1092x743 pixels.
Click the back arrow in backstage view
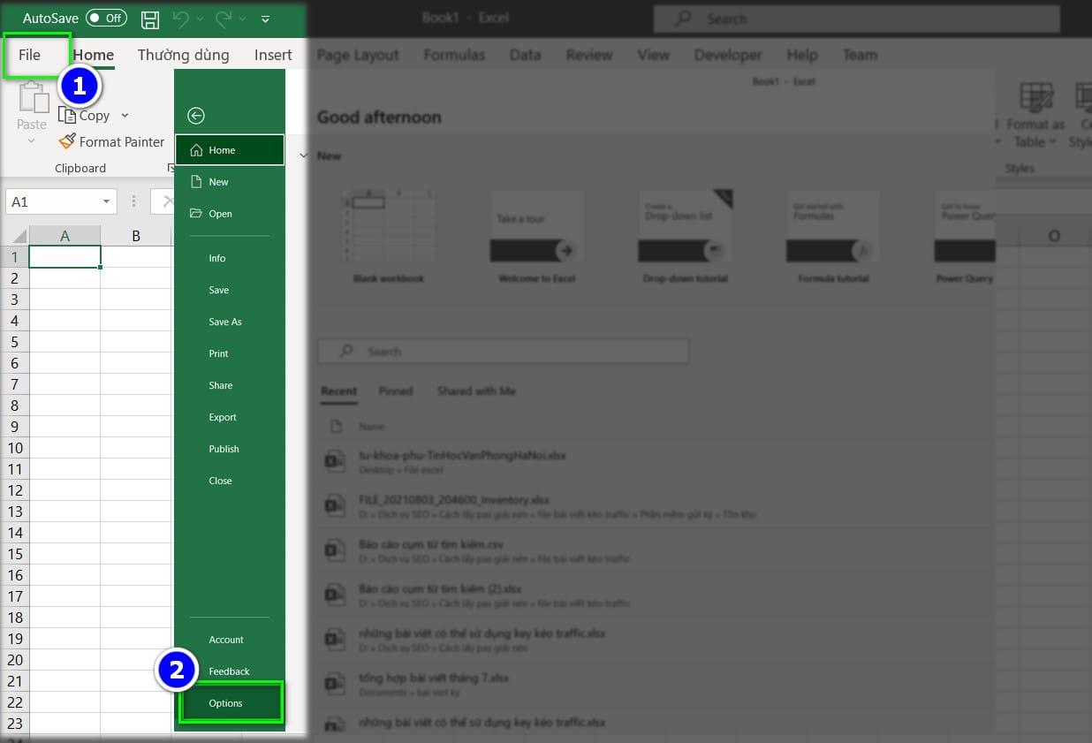click(x=194, y=115)
